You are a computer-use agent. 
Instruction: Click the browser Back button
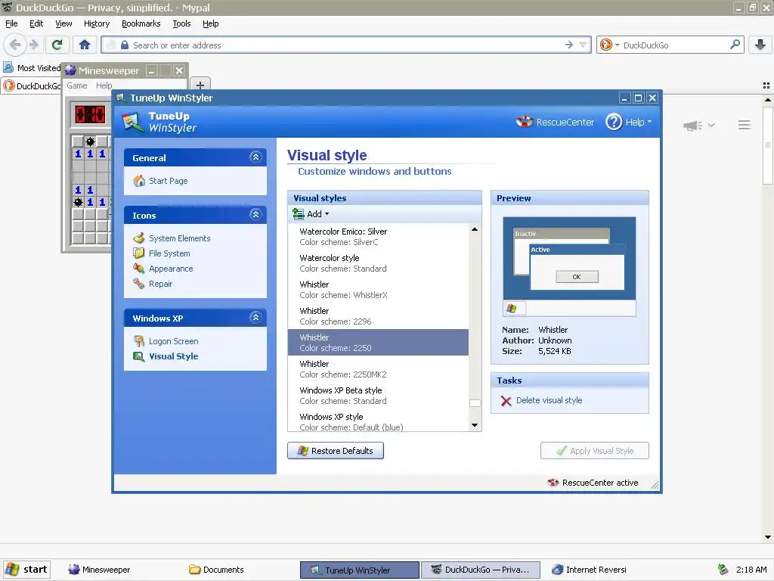(x=15, y=45)
